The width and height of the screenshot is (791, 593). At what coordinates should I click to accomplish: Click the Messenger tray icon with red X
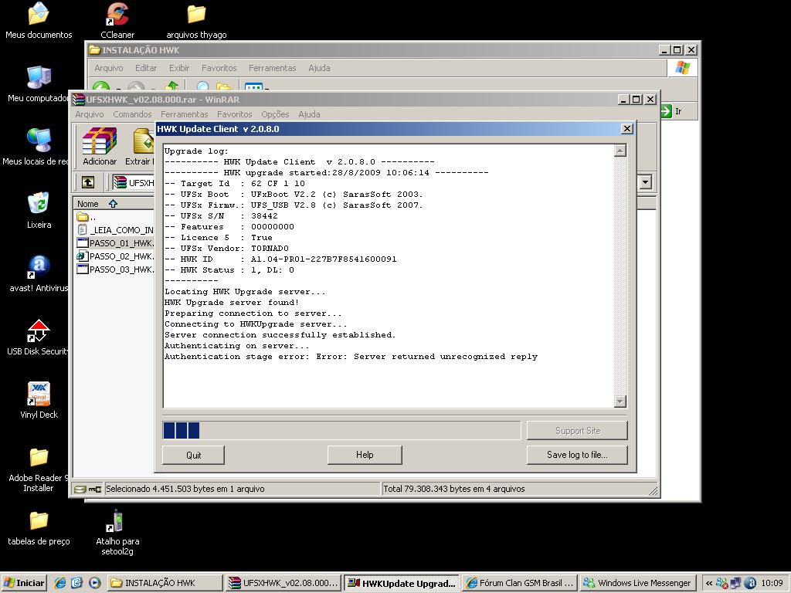[x=722, y=583]
